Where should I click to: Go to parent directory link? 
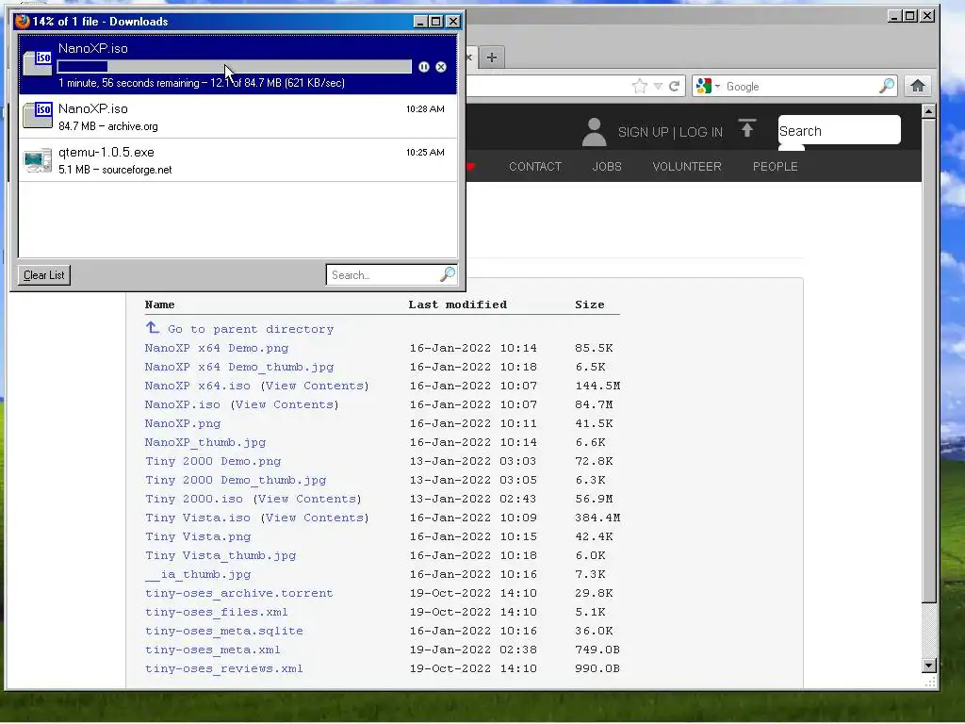(251, 329)
